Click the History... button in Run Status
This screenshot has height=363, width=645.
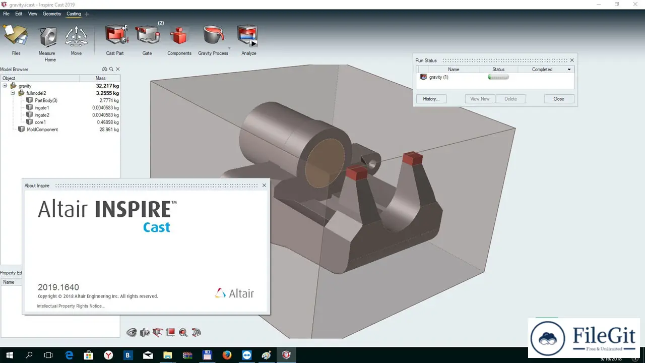point(431,99)
